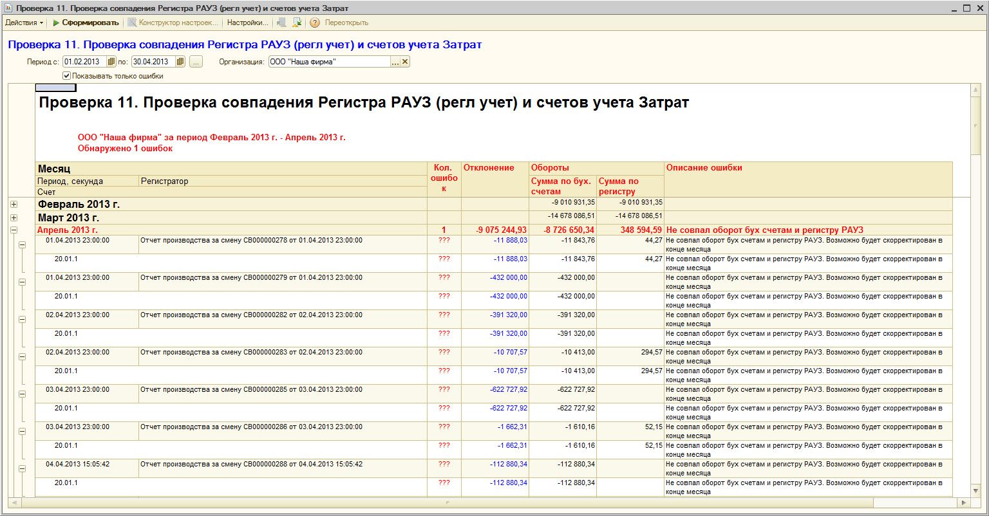Click the restore settings icon with green arrow
The image size is (989, 516).
[x=297, y=23]
